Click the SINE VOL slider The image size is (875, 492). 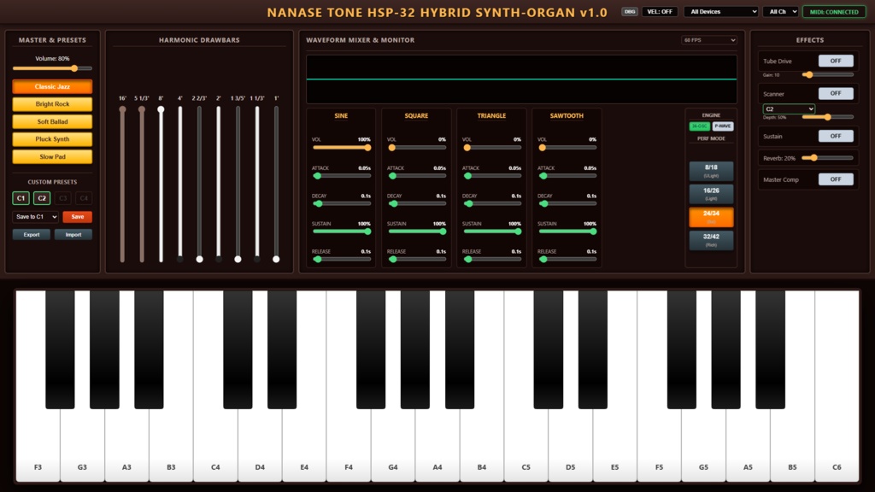point(342,147)
